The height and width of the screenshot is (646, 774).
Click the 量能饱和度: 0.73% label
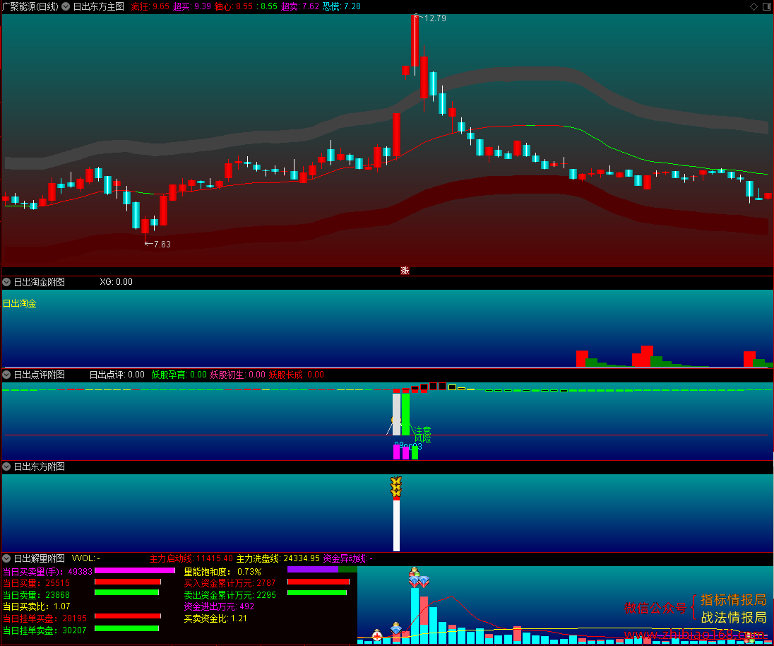coord(222,572)
